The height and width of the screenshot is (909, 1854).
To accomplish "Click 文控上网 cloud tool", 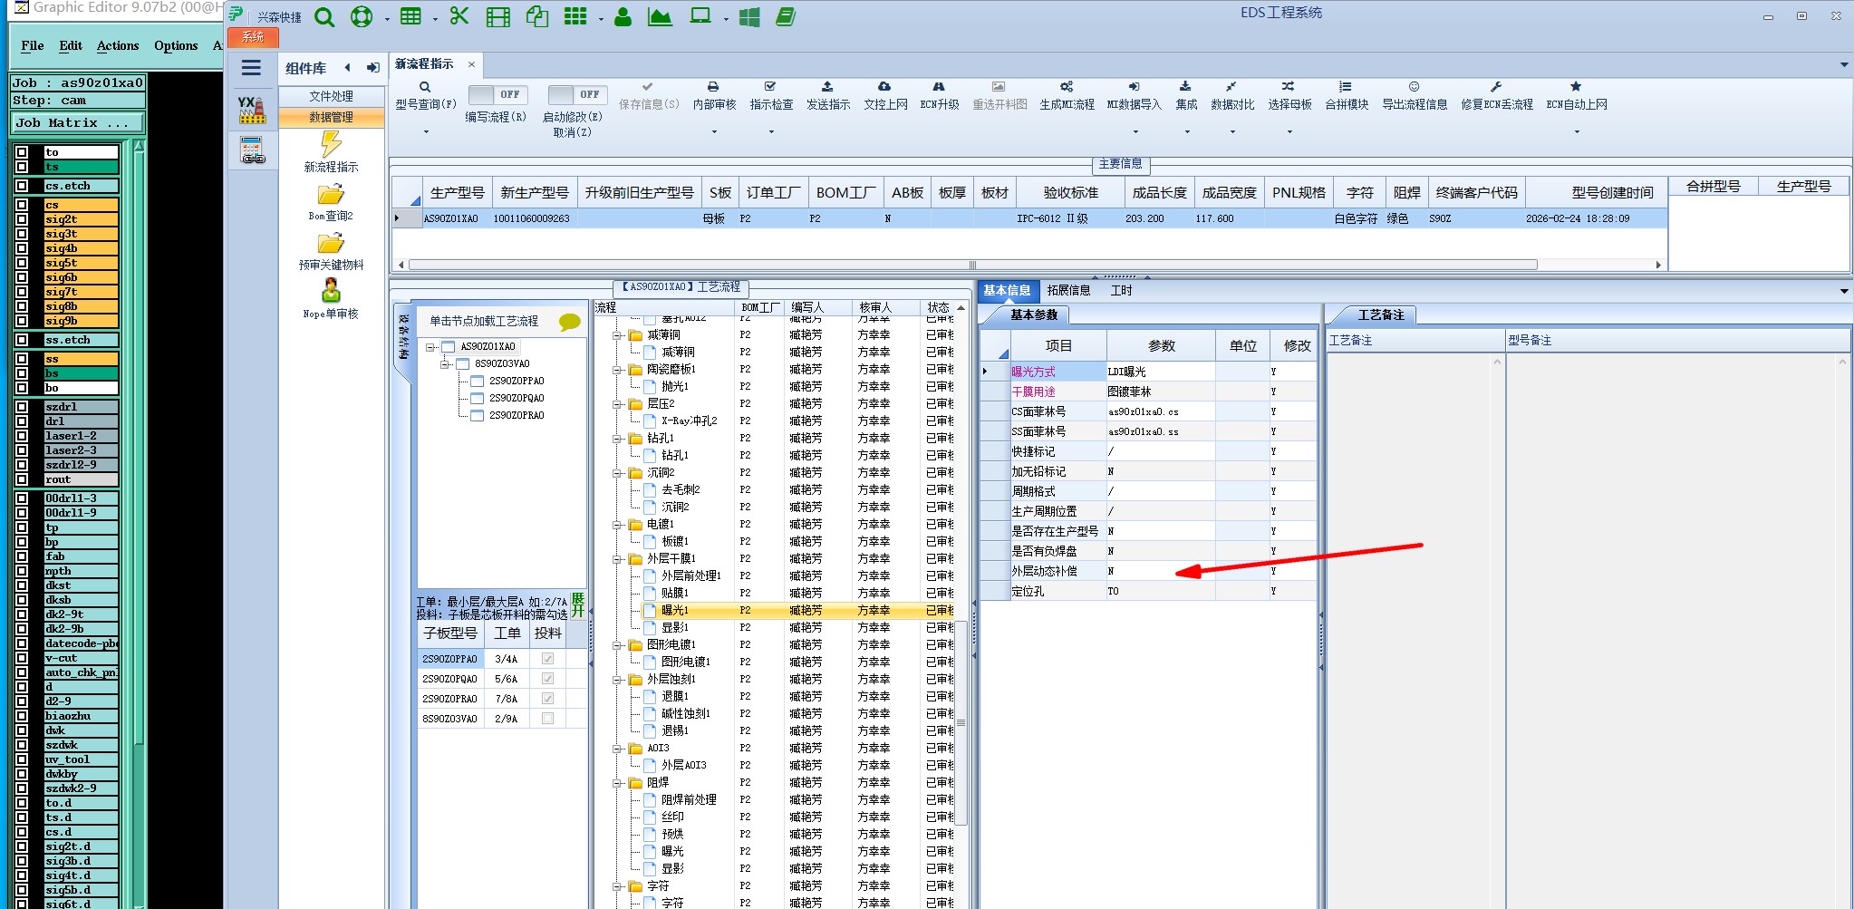I will click(885, 96).
